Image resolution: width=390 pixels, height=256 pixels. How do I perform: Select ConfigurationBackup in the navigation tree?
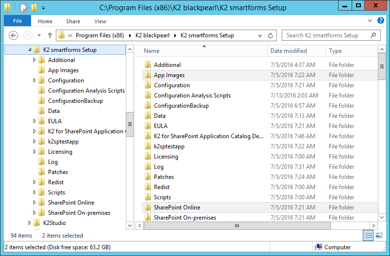click(x=75, y=101)
